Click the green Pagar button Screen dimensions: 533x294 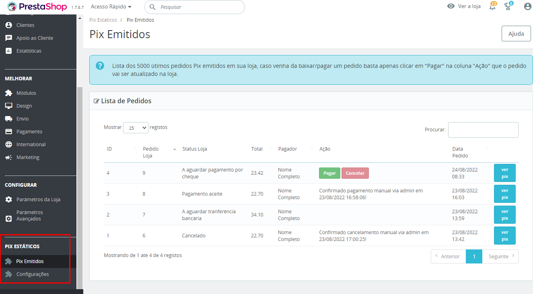pos(329,173)
